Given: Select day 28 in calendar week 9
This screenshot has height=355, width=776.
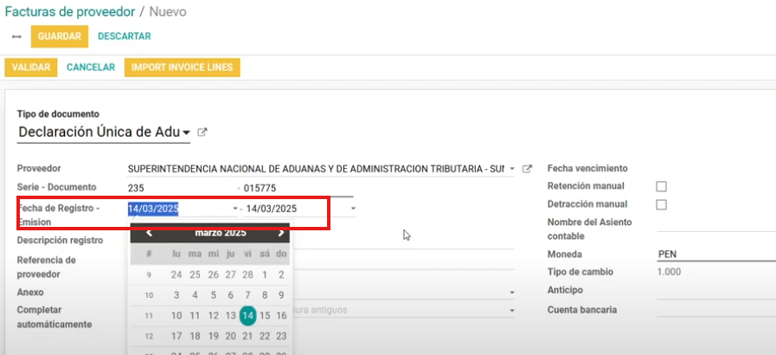Looking at the screenshot, I should (x=248, y=274).
